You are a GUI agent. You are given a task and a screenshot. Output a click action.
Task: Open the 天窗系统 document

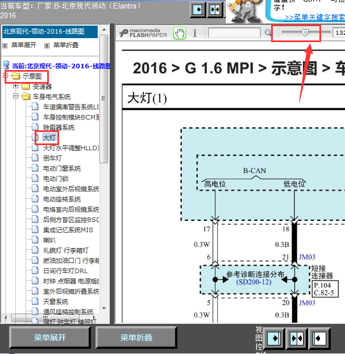click(x=56, y=302)
